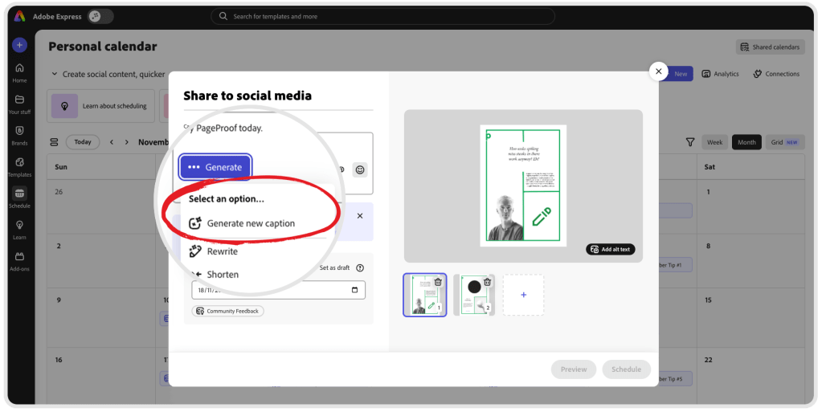Click the Generate caption button

(x=215, y=167)
